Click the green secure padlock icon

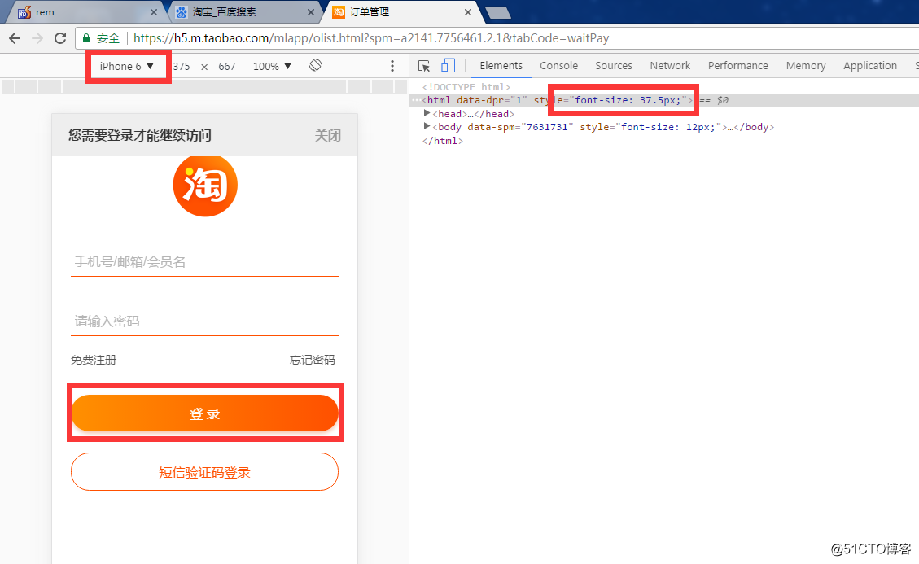pyautogui.click(x=86, y=38)
